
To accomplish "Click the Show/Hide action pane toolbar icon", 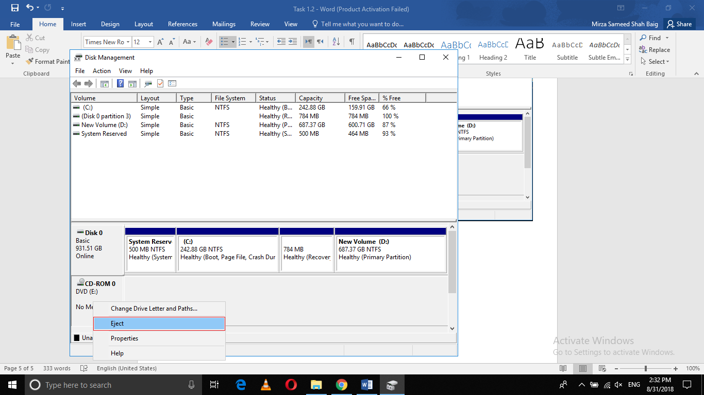I will pyautogui.click(x=133, y=83).
